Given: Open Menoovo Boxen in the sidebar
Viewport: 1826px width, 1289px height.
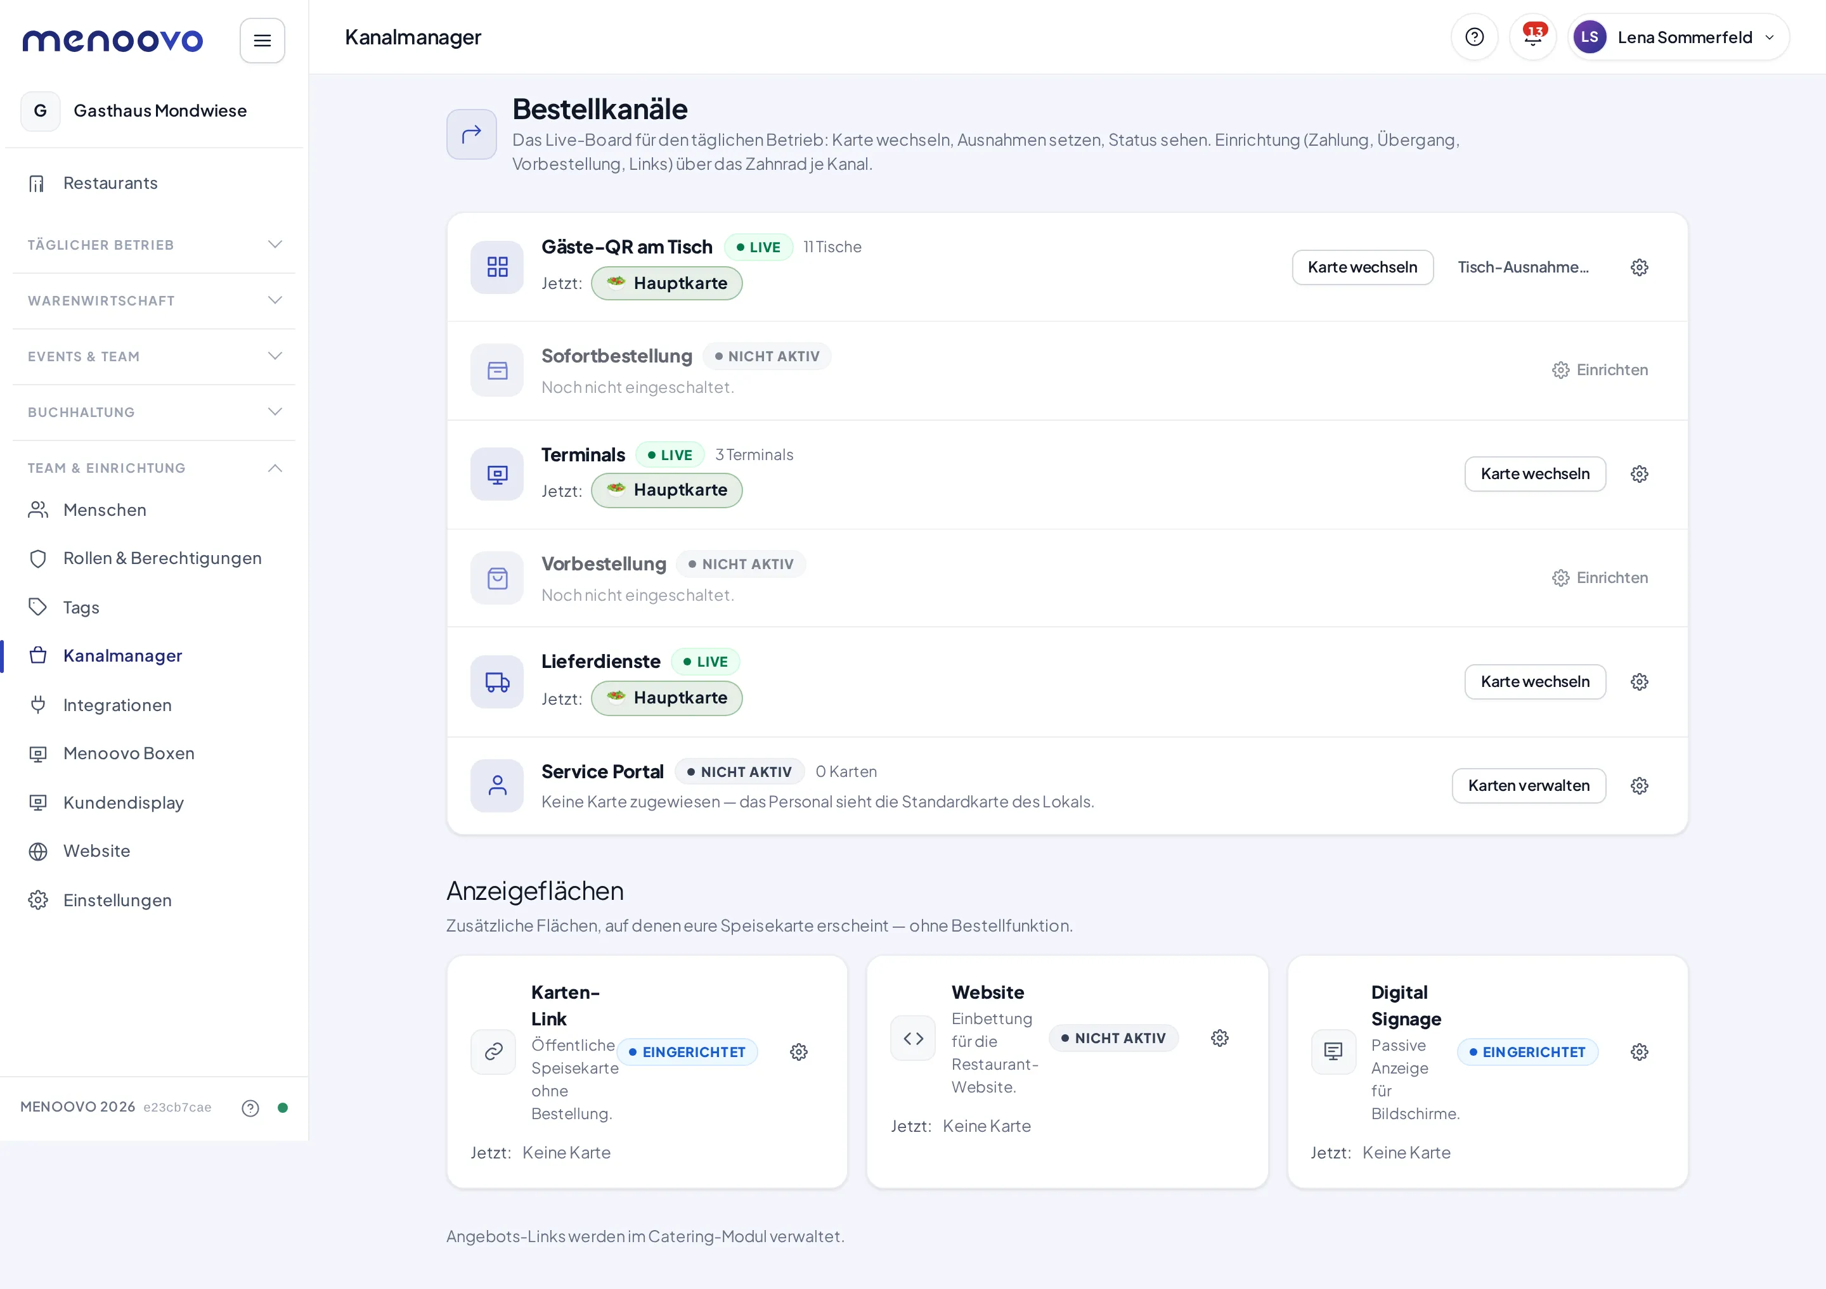Looking at the screenshot, I should point(154,754).
